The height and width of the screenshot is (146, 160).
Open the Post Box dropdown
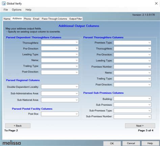point(60,114)
